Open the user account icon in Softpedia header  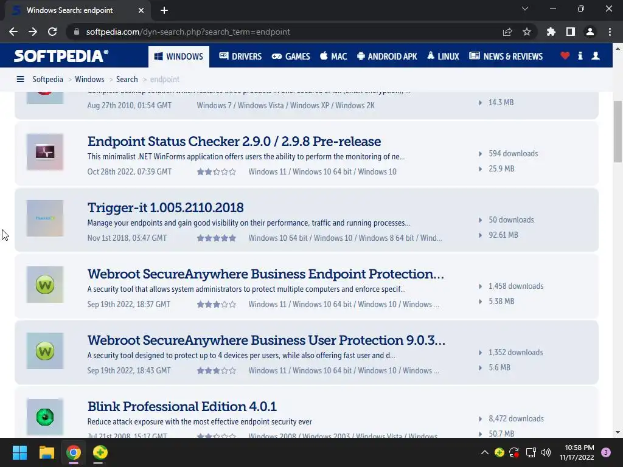click(x=596, y=56)
